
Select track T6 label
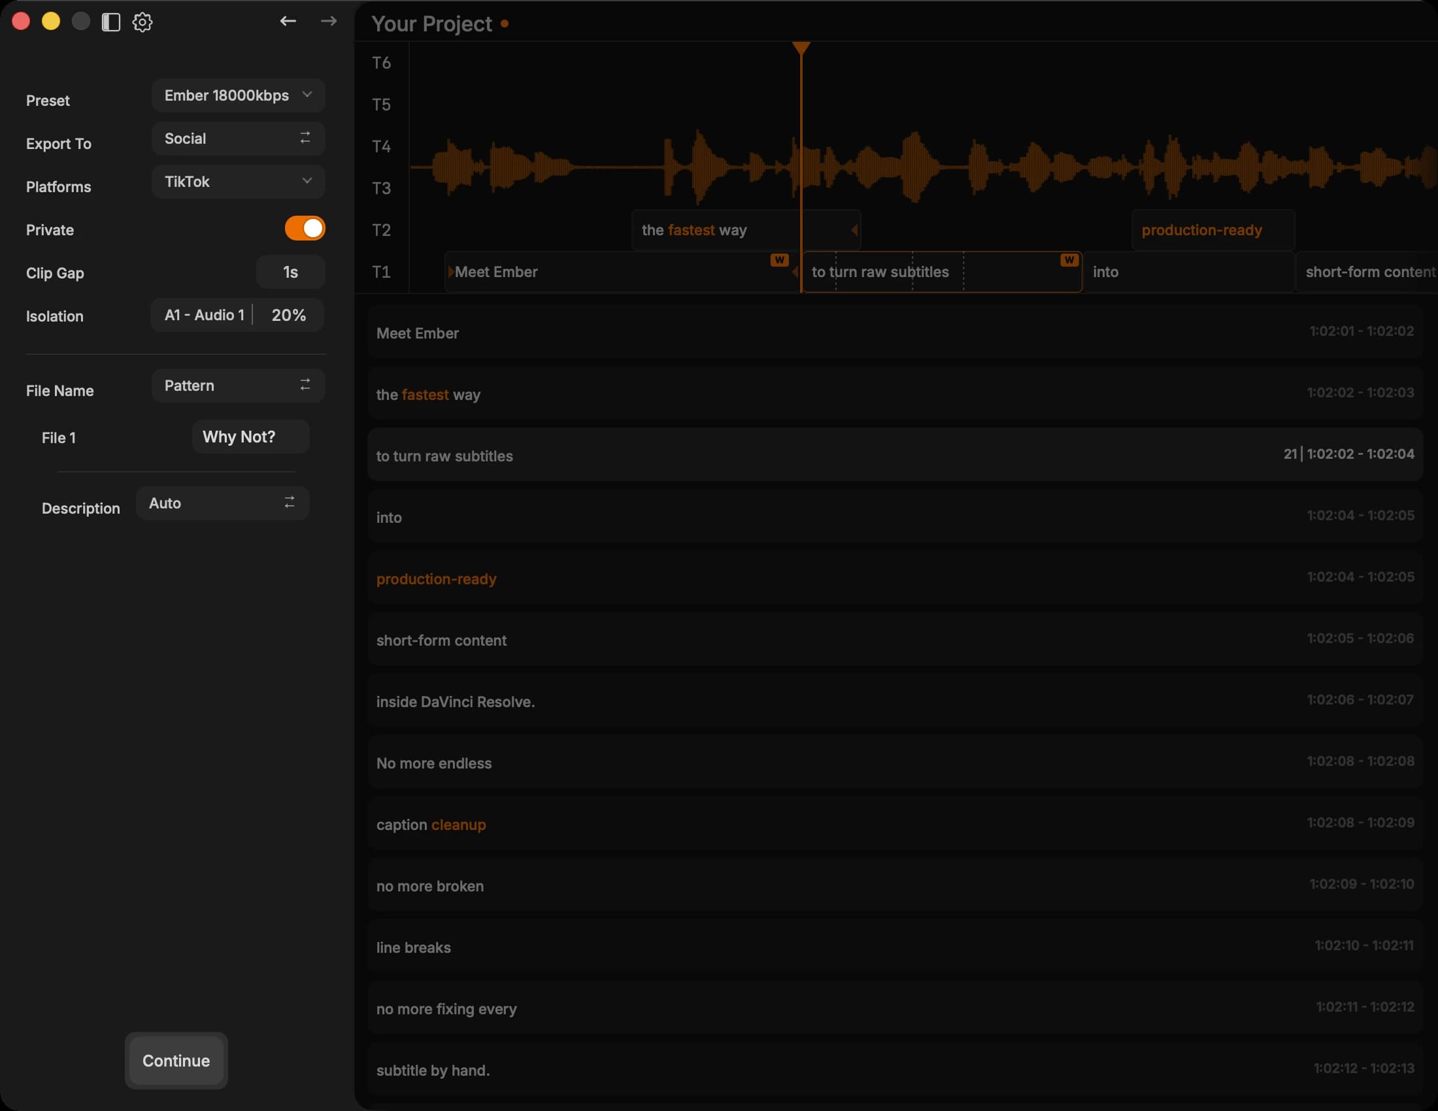point(381,63)
